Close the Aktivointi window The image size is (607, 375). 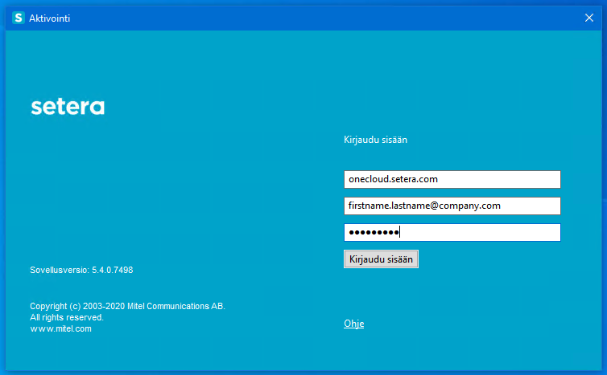click(x=588, y=18)
